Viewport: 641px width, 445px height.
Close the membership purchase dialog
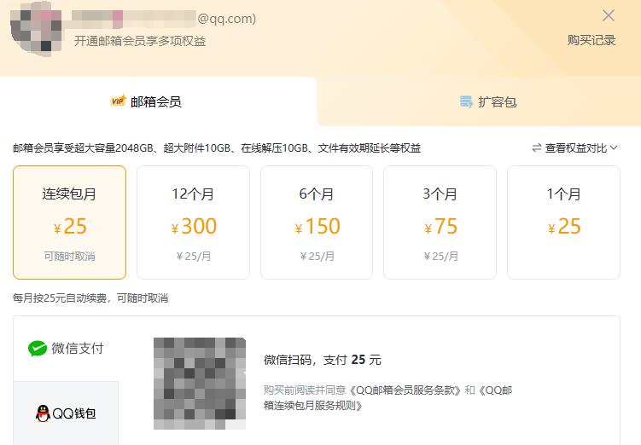pos(609,15)
